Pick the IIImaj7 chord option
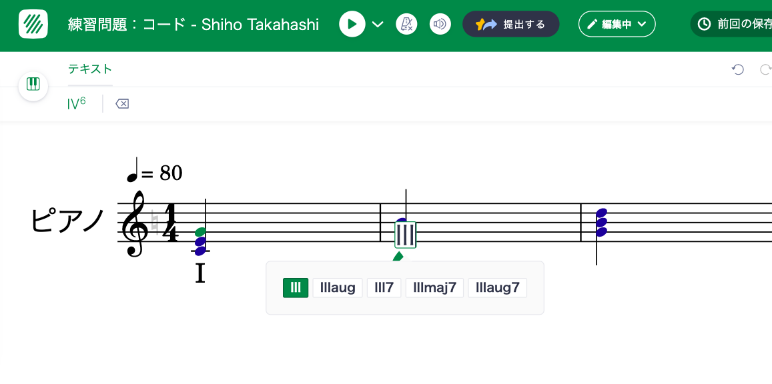 pyautogui.click(x=434, y=288)
